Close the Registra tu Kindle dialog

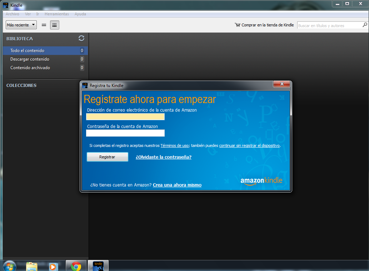pyautogui.click(x=282, y=84)
